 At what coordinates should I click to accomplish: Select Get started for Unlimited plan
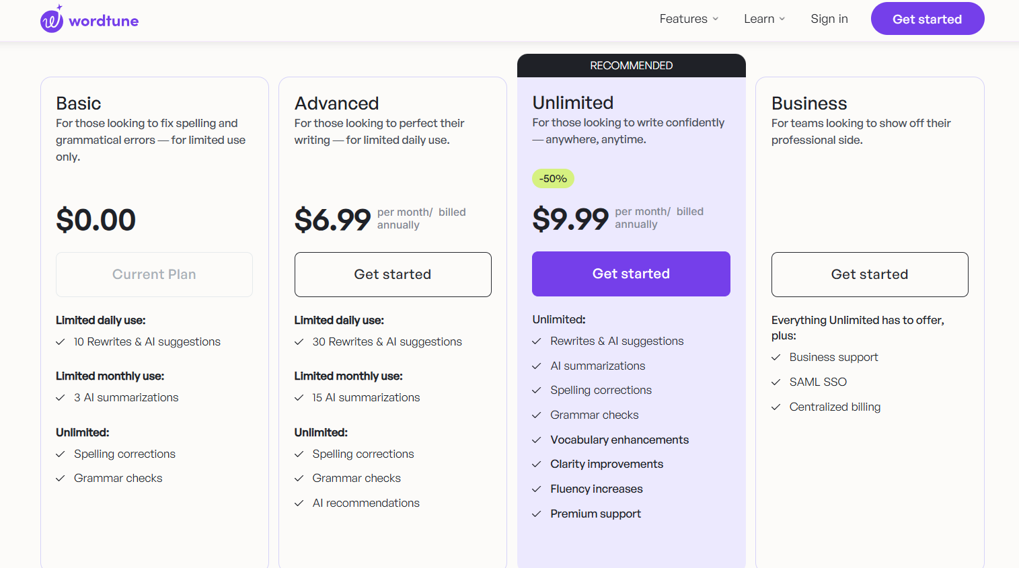tap(631, 274)
